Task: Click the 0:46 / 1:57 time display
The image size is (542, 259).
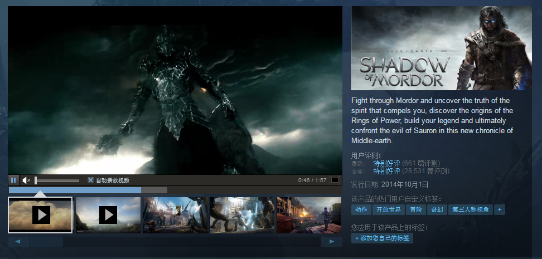Action: point(312,180)
